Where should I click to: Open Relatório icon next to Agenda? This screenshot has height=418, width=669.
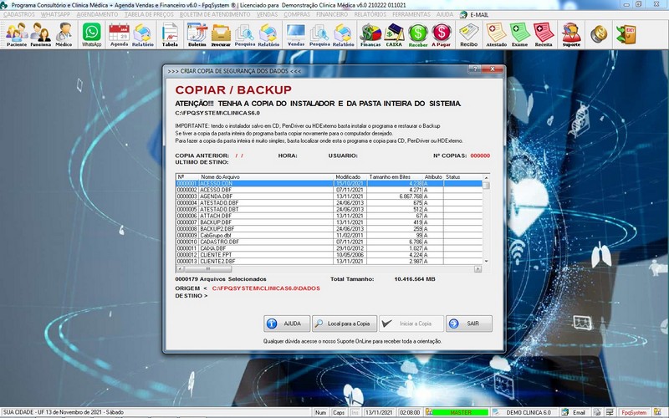tap(142, 34)
